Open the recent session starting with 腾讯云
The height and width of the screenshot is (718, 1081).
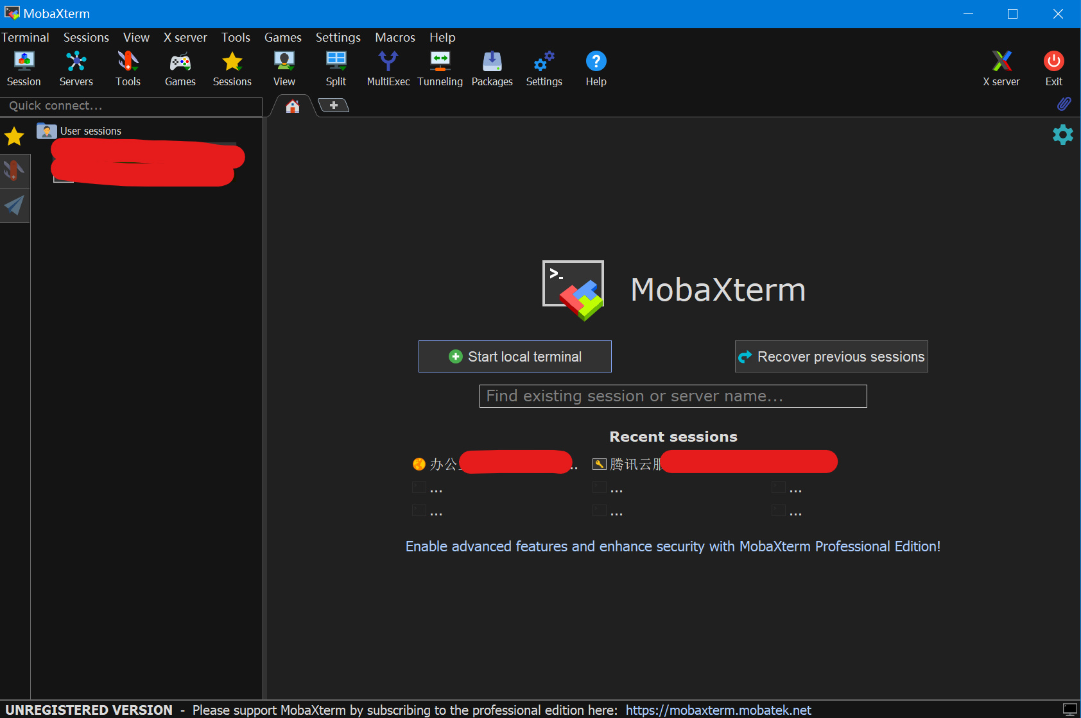pyautogui.click(x=714, y=463)
